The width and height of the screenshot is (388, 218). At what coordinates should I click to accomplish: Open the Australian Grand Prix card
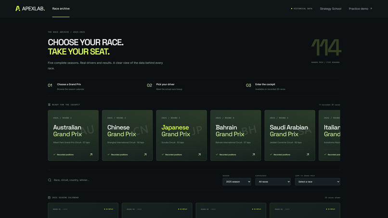pyautogui.click(x=73, y=135)
